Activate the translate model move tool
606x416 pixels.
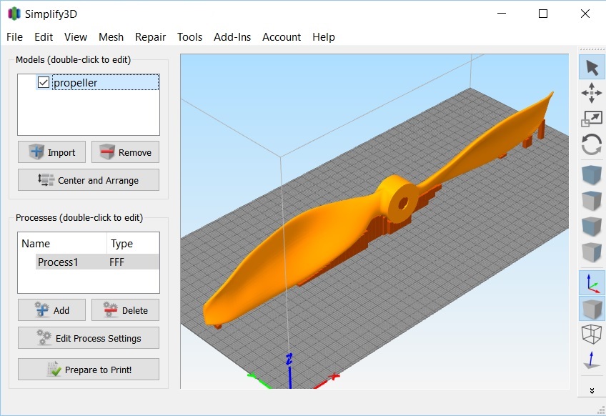point(592,93)
